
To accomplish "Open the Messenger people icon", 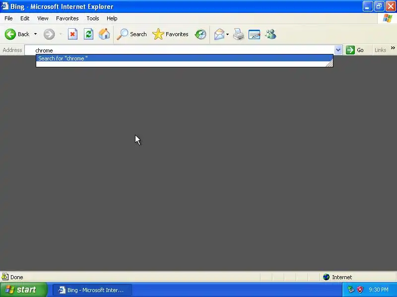I will [270, 34].
